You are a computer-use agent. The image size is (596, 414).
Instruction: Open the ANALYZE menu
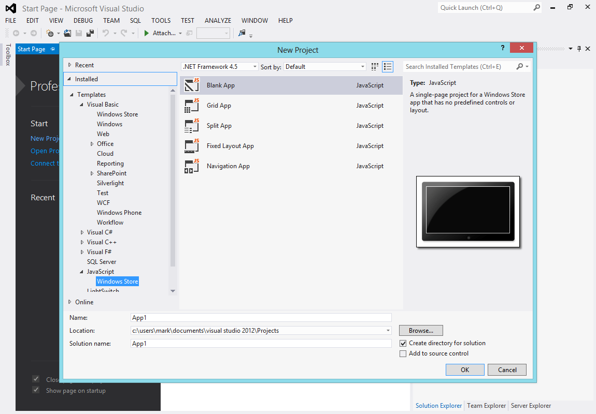click(218, 21)
